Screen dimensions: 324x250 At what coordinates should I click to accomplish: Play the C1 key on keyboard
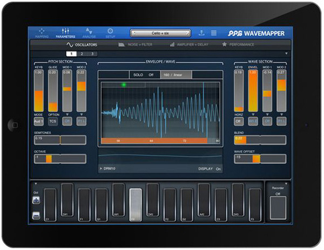[x=50, y=205]
